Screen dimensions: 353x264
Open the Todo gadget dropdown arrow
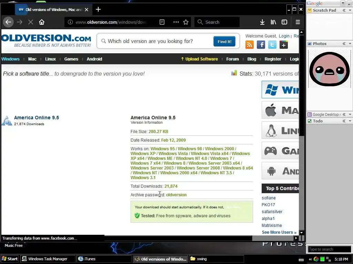[x=350, y=121]
